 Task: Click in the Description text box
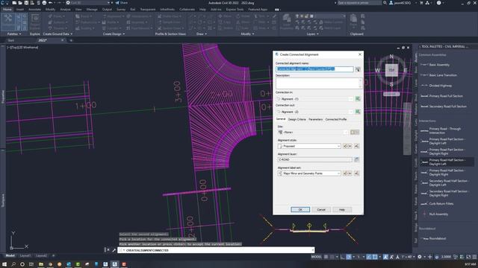tap(319, 83)
